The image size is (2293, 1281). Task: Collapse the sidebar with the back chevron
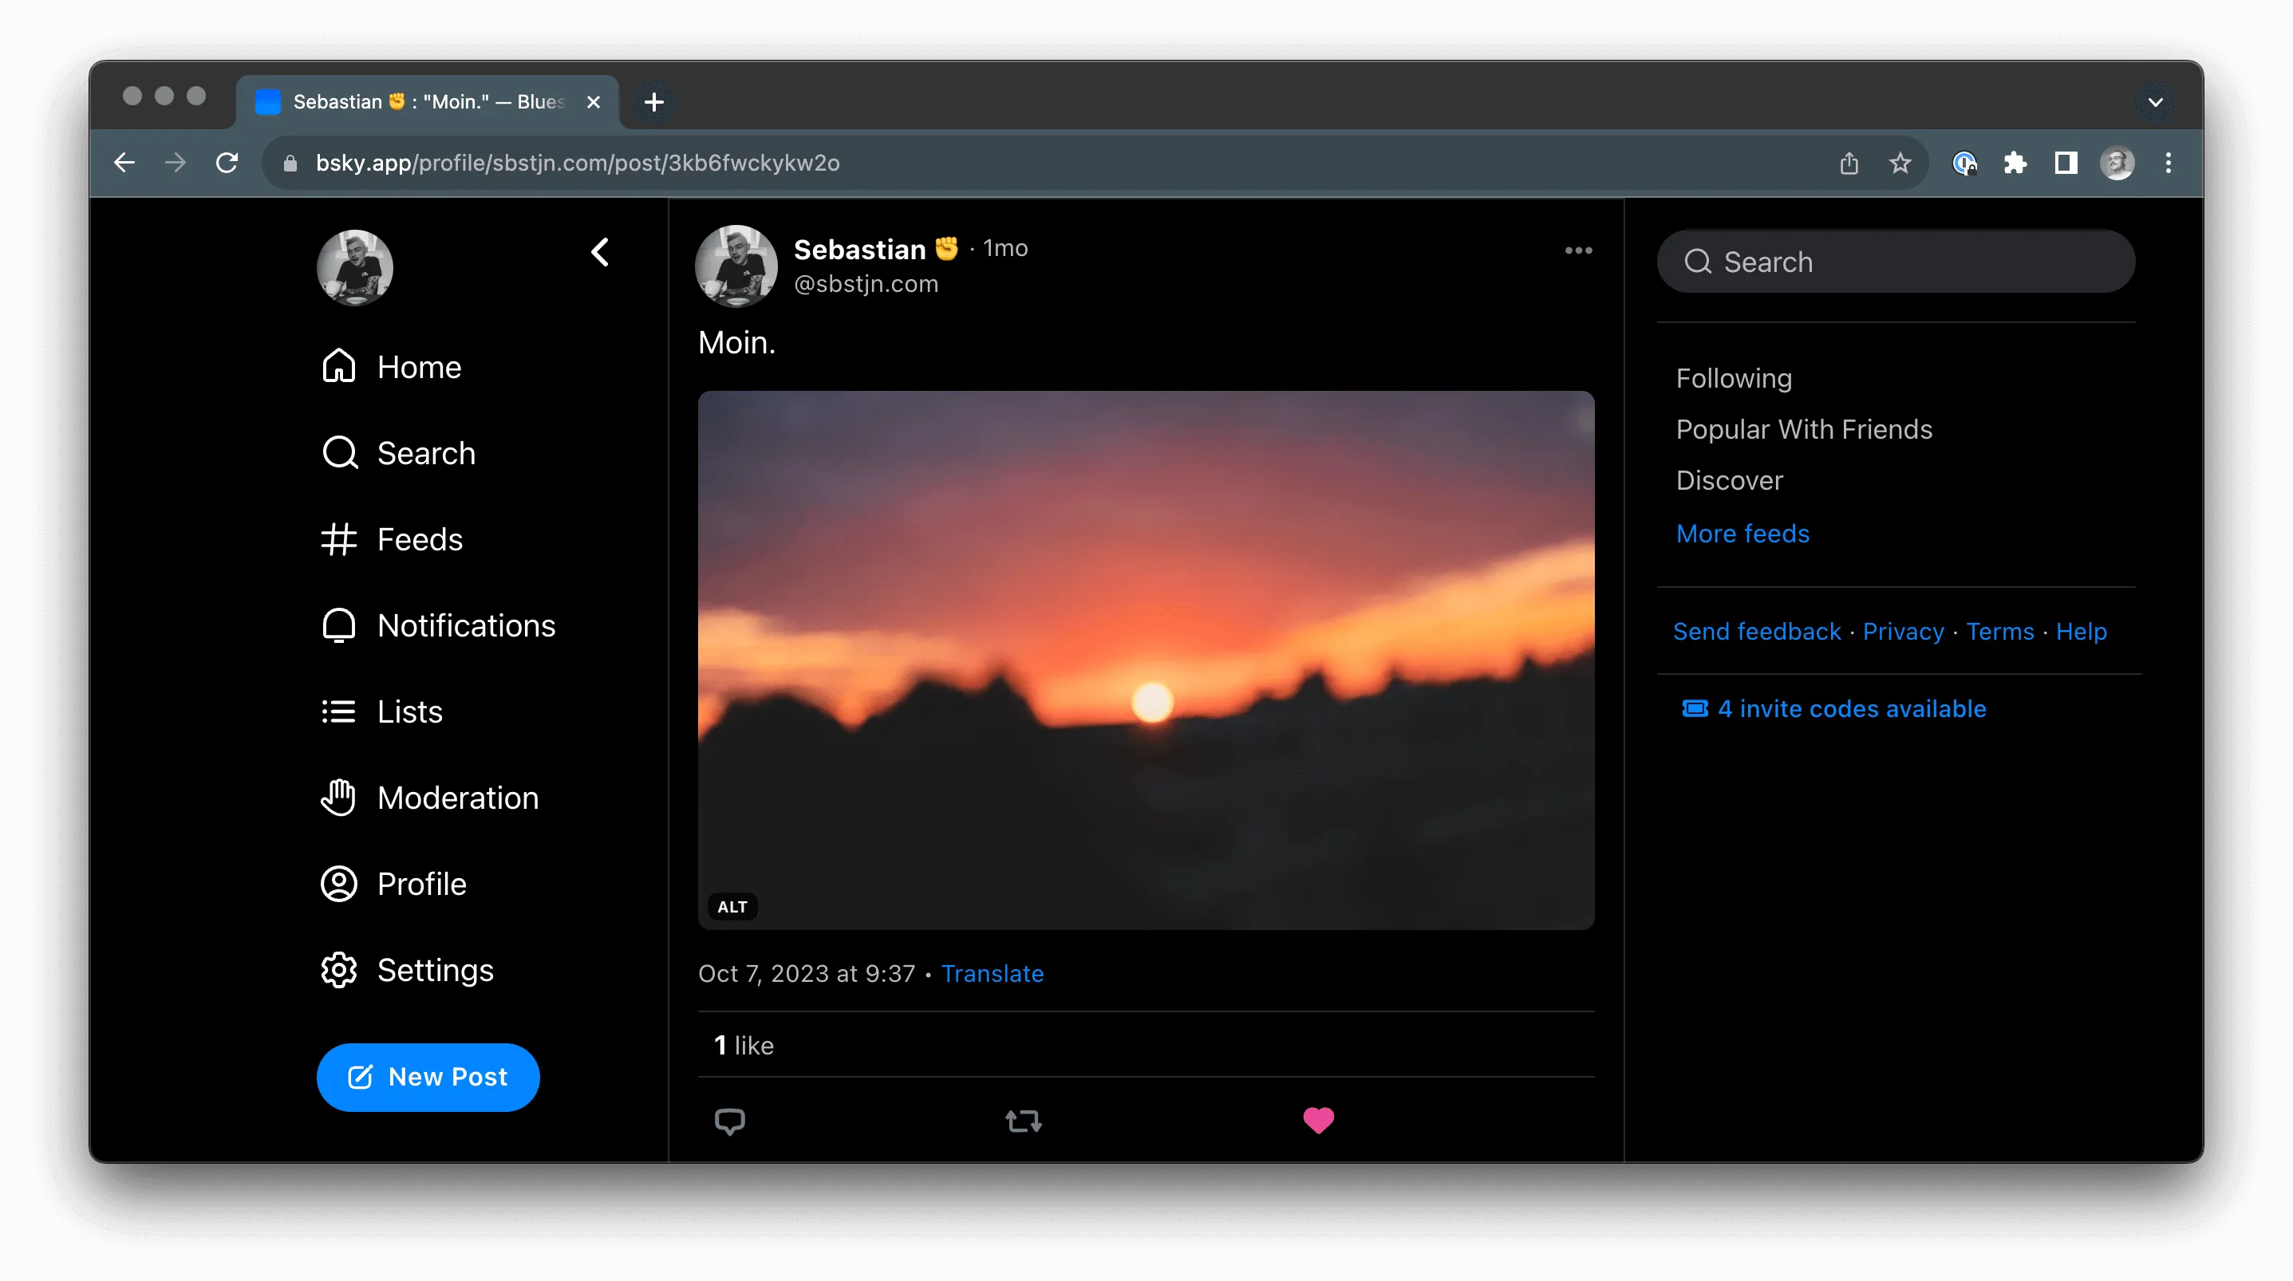(x=600, y=252)
